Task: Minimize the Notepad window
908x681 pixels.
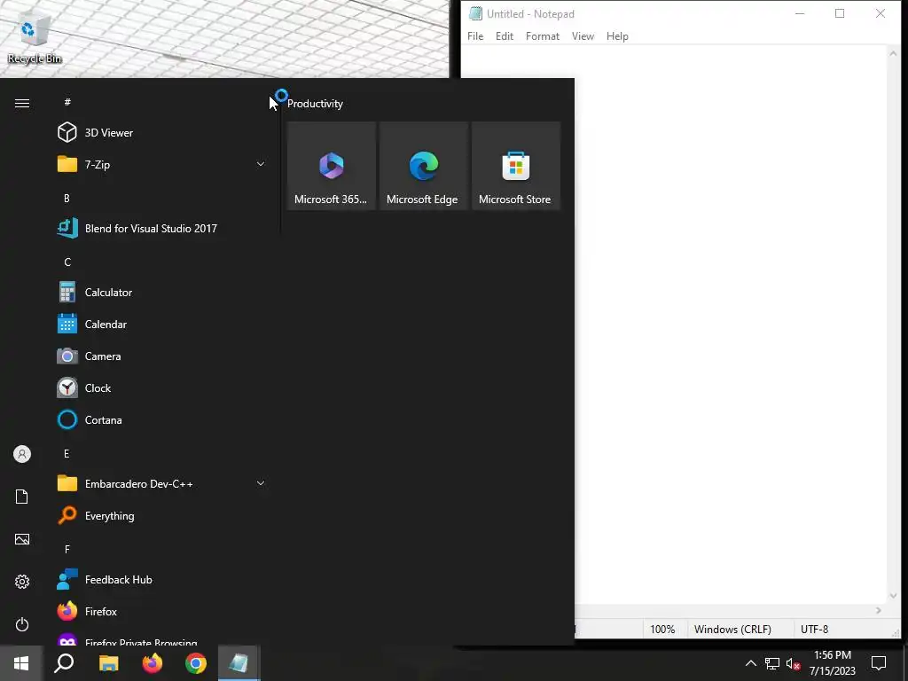Action: pos(800,14)
